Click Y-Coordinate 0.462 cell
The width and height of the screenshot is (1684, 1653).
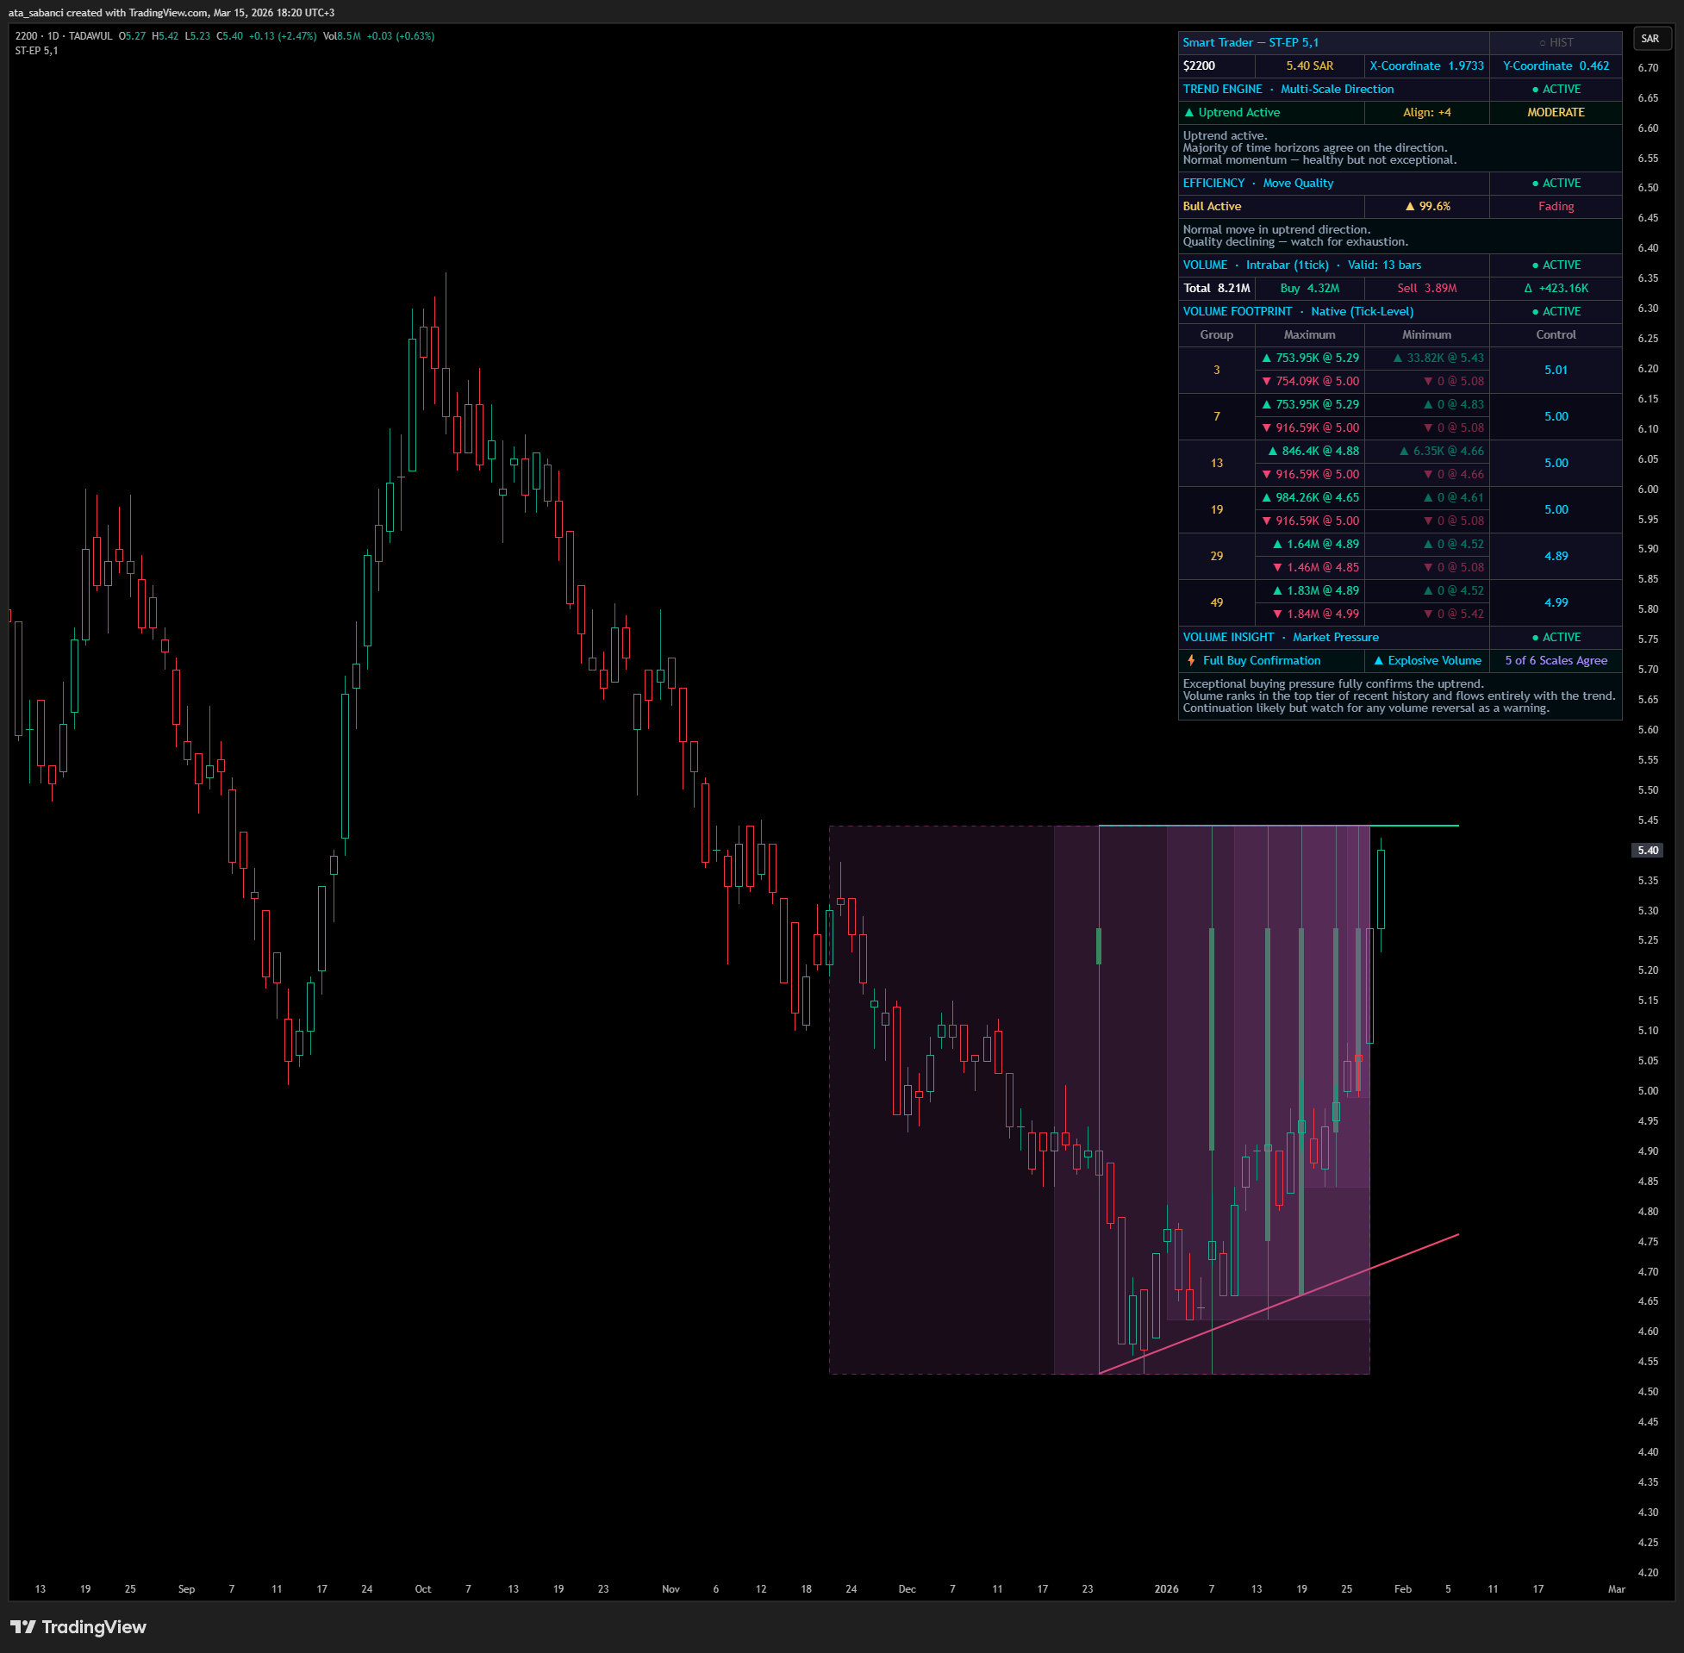pyautogui.click(x=1556, y=66)
